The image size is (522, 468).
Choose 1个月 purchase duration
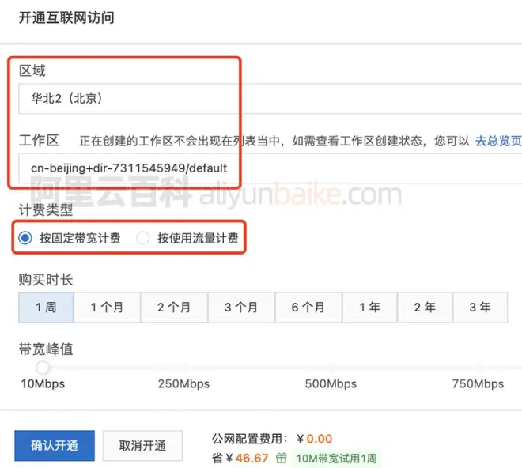[107, 308]
